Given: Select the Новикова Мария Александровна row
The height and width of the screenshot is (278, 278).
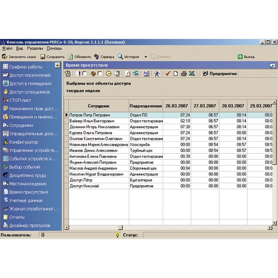Looking at the screenshot, I should [x=98, y=145].
